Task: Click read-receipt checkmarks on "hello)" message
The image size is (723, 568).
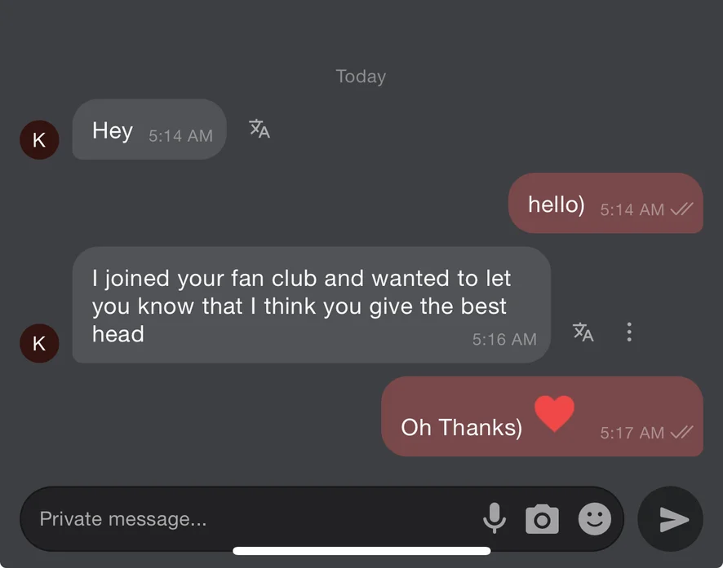Action: 681,209
